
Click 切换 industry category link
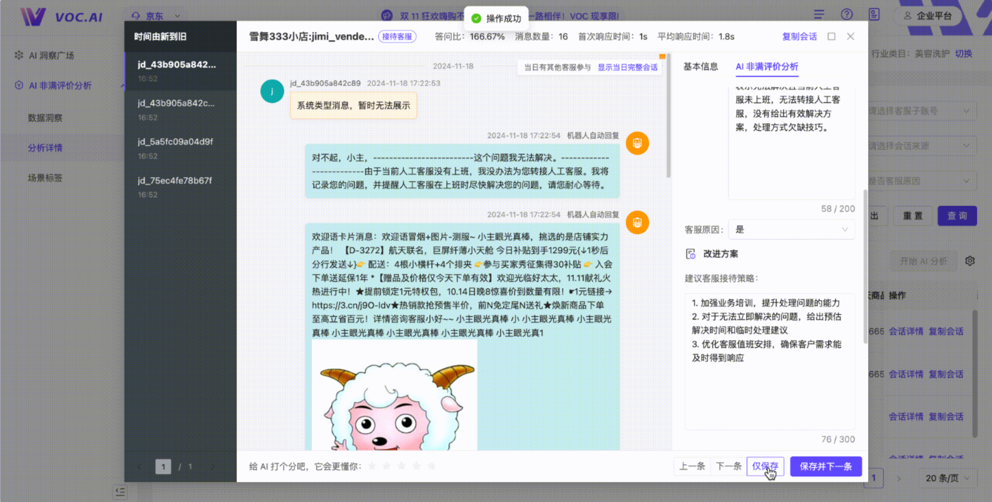[x=963, y=54]
